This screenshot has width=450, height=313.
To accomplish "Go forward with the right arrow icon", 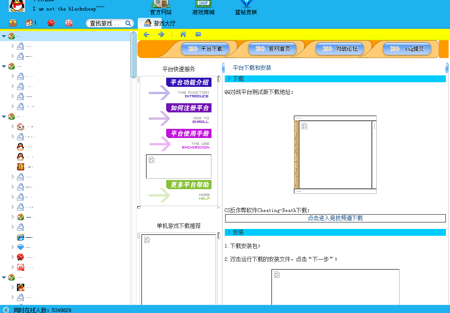I will pyautogui.click(x=161, y=35).
